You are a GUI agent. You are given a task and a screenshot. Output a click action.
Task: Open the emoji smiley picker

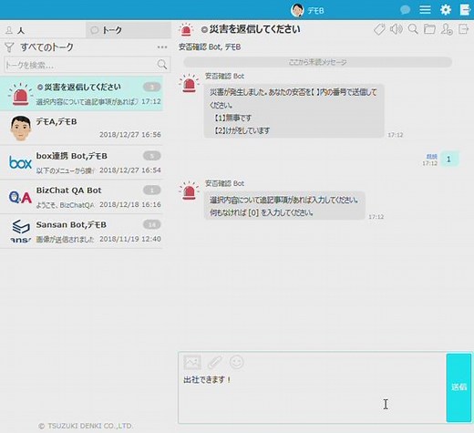coord(237,362)
